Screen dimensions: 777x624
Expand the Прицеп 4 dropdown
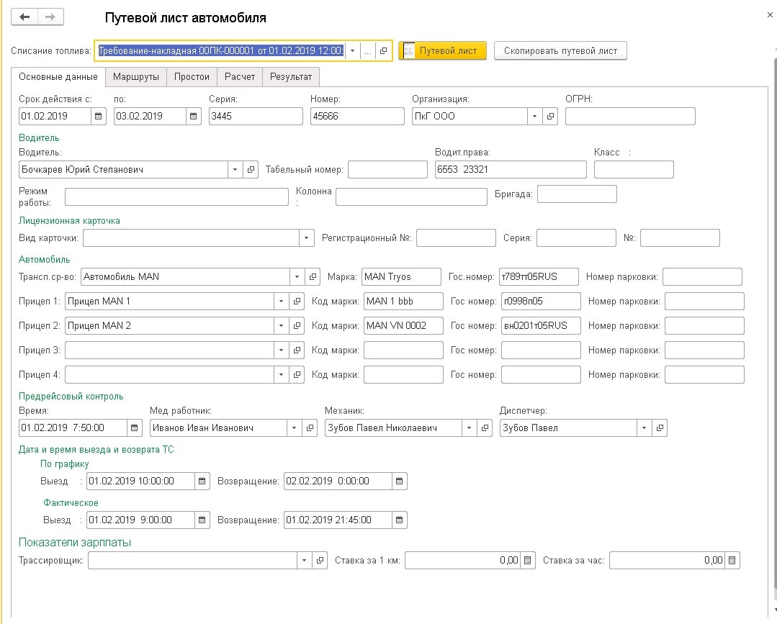click(282, 375)
